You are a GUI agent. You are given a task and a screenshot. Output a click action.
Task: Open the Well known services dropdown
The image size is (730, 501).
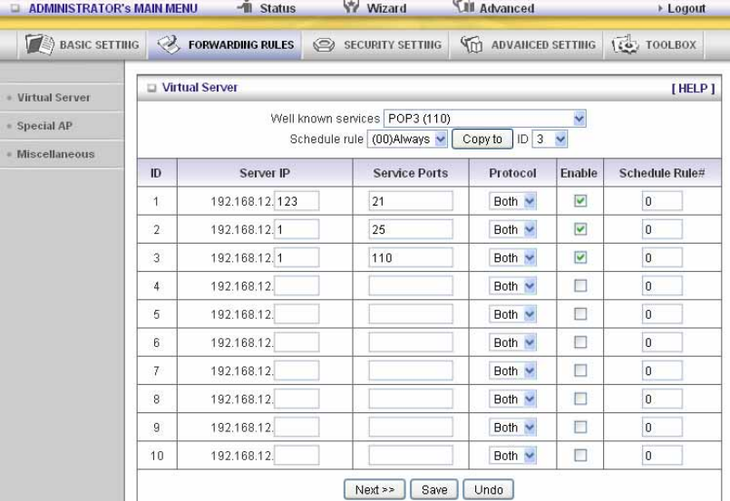[x=484, y=119]
